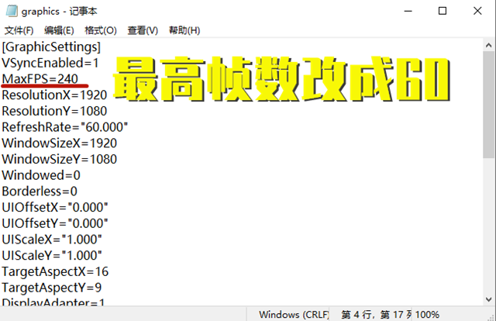Click the [GraphicSettings] header line
The height and width of the screenshot is (321, 496).
coord(51,47)
